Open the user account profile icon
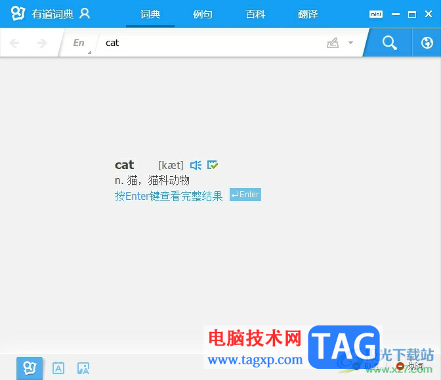Viewport: 441px width, 380px height. [x=85, y=14]
